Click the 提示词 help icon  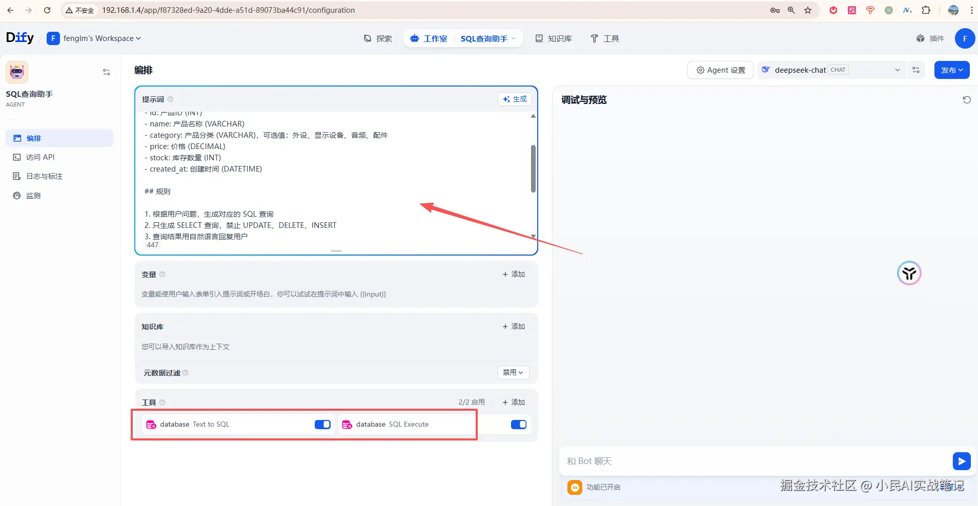coord(171,99)
